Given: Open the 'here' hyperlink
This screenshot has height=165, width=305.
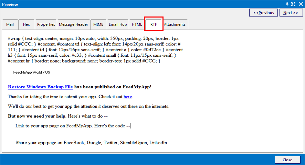Looking at the screenshot, I should pyautogui.click(x=128, y=97).
